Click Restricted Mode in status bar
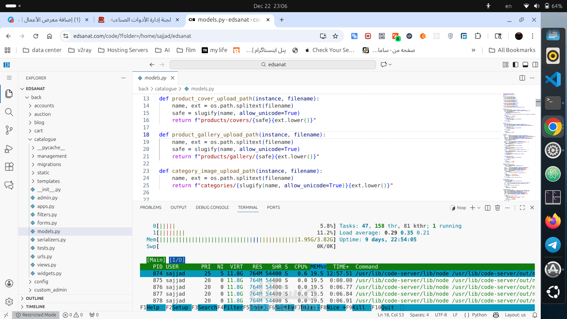Viewport: 567px width, 319px height. tap(36, 315)
